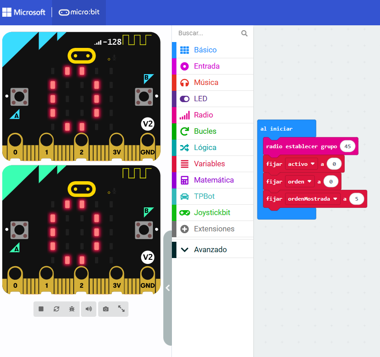Click the radio signal strength -128 indicator
Viewport: 380px width, 357px height.
click(x=108, y=42)
